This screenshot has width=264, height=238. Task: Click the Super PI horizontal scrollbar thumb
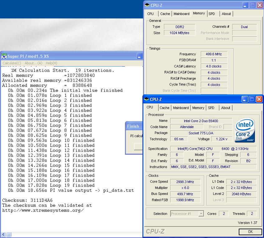[x=9, y=235]
